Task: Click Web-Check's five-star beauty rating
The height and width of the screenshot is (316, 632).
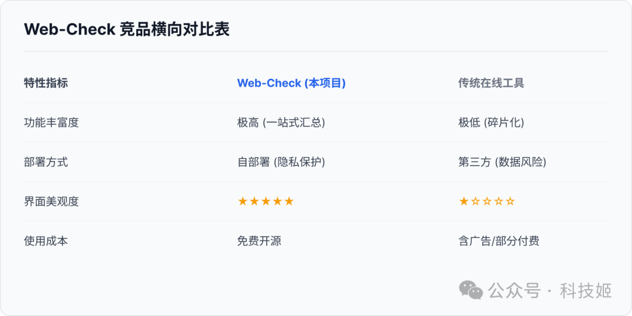Action: point(266,201)
